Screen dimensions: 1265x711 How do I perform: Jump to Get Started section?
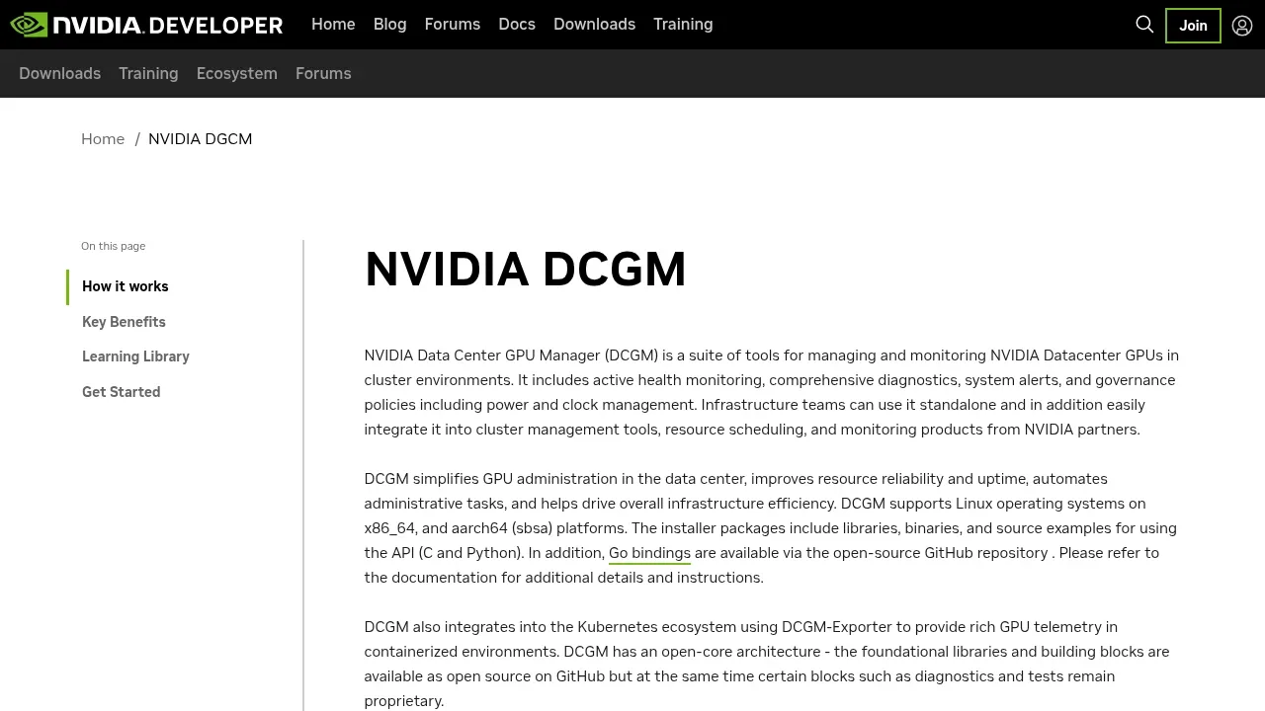(x=121, y=392)
